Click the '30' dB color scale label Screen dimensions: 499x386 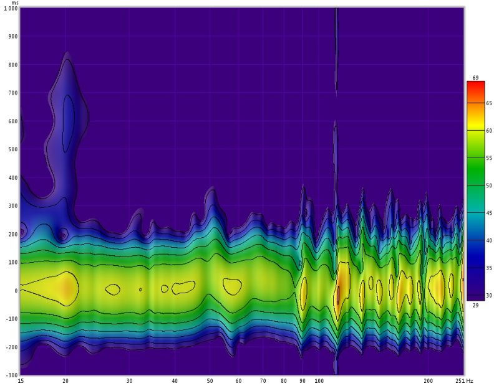coord(489,296)
